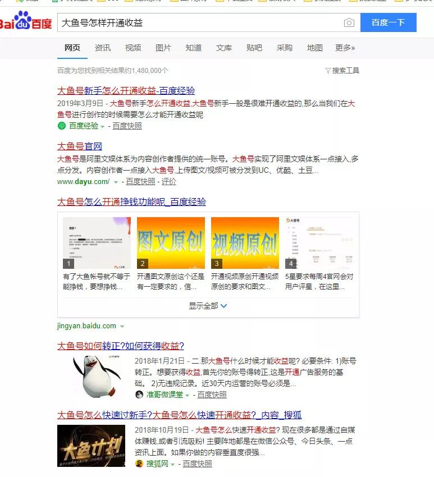This screenshot has height=477, width=434.
Task: Click the 百度一下 search button
Action: coord(389,22)
